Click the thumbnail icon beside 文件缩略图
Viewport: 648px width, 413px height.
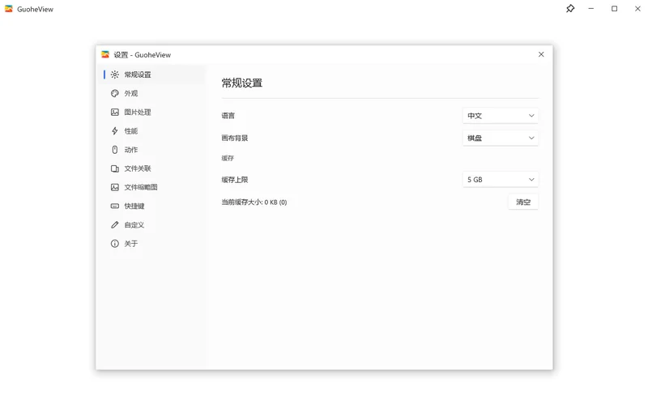(x=115, y=187)
